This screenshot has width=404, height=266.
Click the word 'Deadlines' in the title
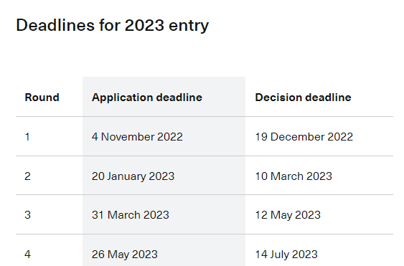click(x=55, y=25)
